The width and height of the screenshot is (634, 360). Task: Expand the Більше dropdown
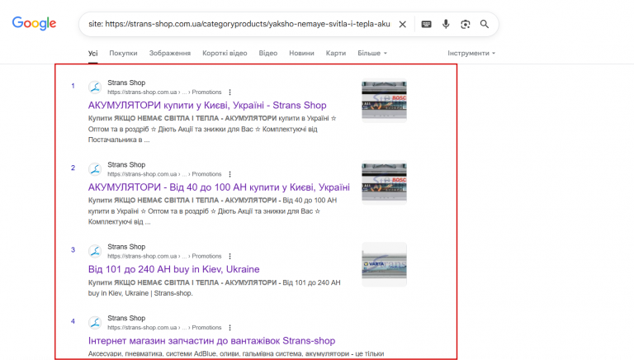coord(372,54)
